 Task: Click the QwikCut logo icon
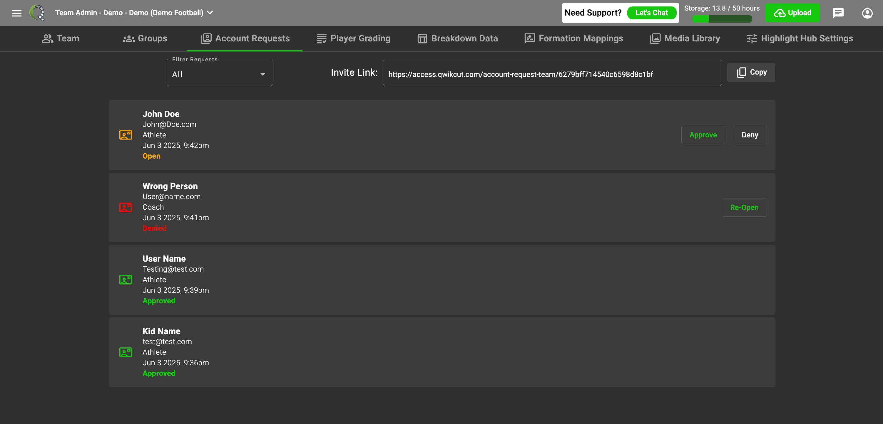point(37,13)
